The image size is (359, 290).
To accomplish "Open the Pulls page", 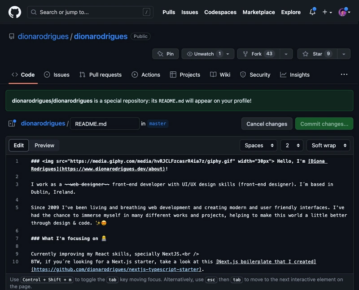I will pos(169,12).
